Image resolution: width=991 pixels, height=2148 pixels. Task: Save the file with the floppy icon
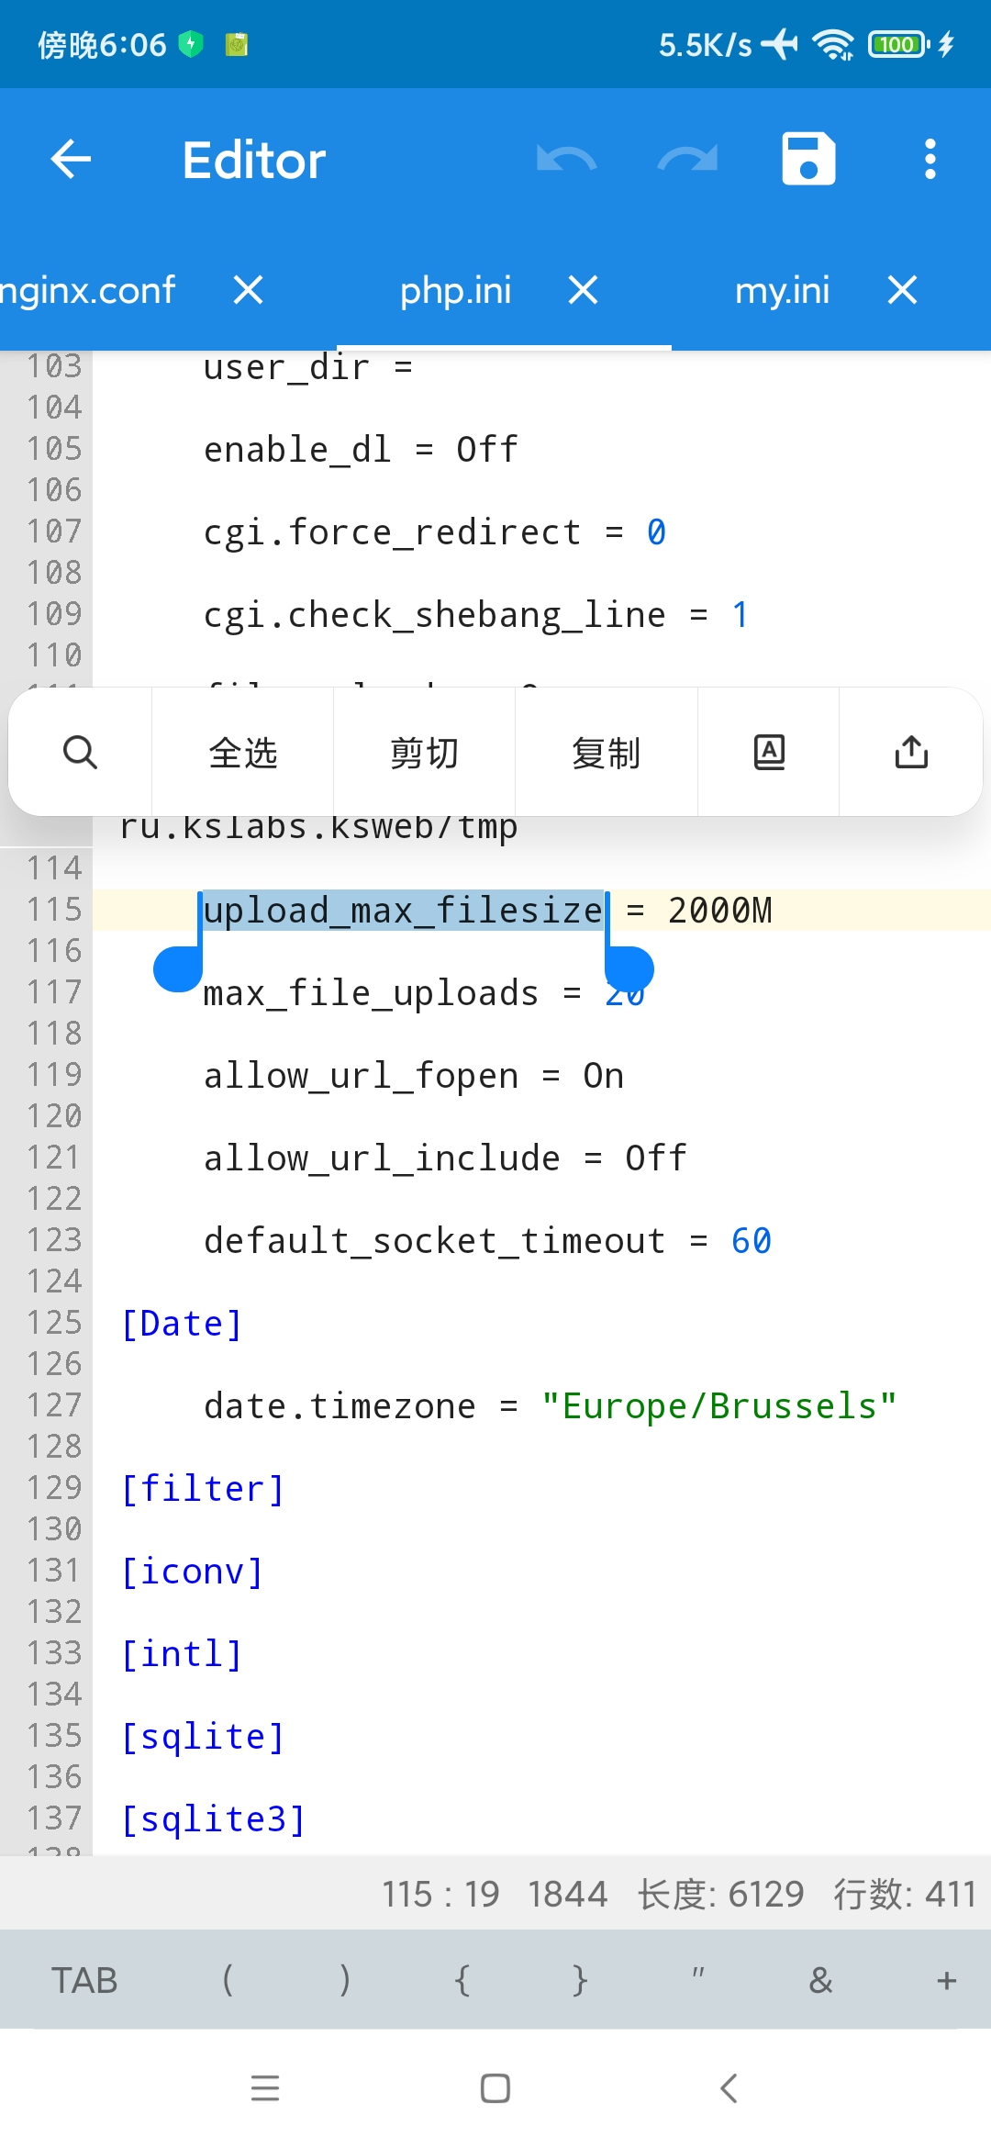pyautogui.click(x=808, y=160)
